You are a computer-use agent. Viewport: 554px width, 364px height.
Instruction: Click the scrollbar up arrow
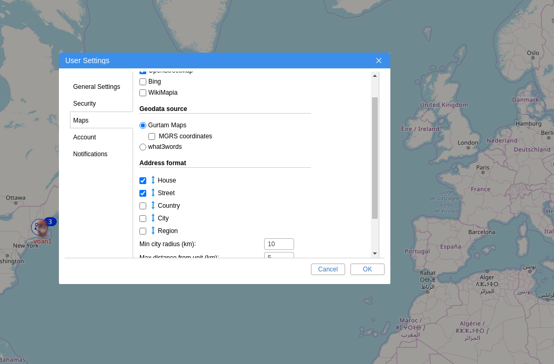pos(375,76)
